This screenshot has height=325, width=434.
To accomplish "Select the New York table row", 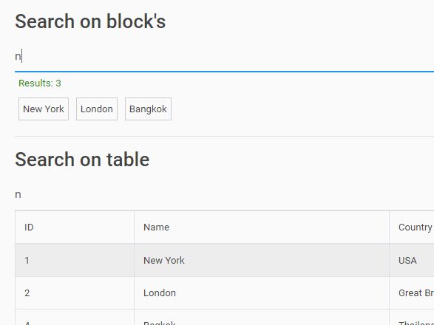I will pyautogui.click(x=225, y=260).
